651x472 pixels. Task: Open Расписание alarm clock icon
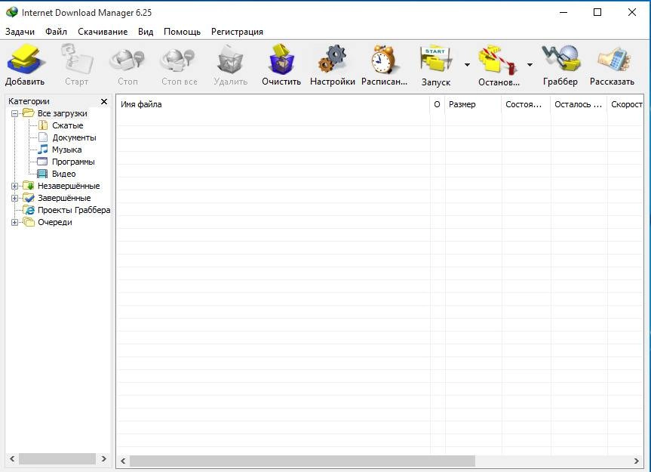tap(384, 60)
